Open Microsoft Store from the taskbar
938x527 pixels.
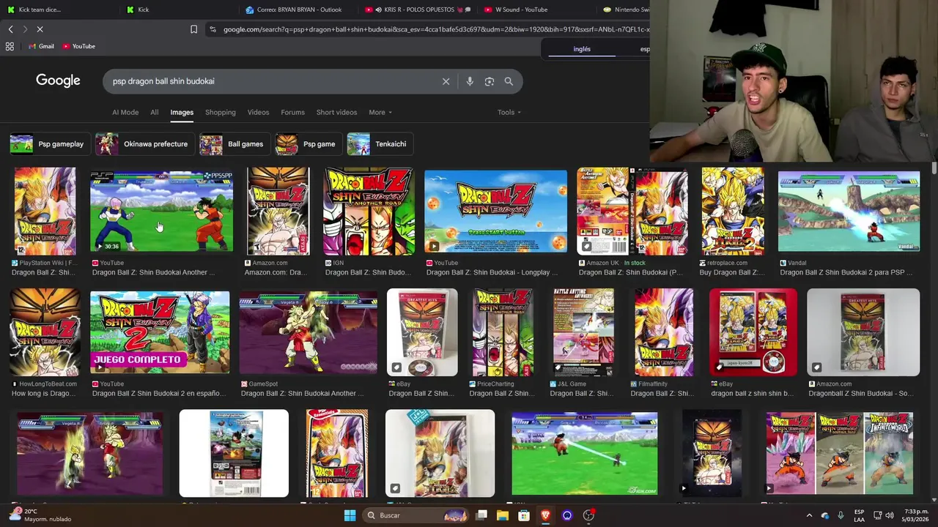[x=524, y=515]
